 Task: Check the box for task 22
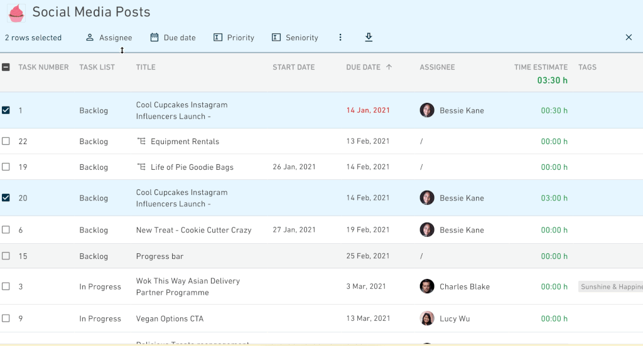coord(6,141)
